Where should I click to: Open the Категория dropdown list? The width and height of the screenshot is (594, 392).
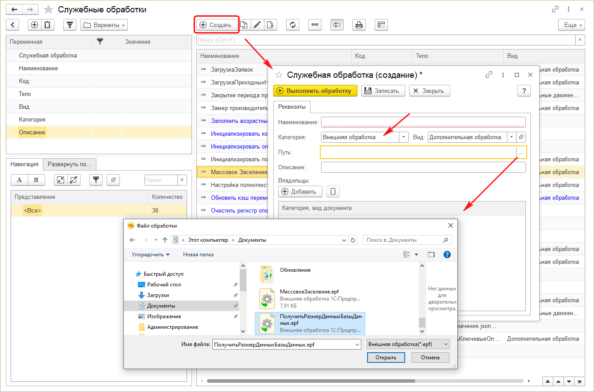[403, 137]
